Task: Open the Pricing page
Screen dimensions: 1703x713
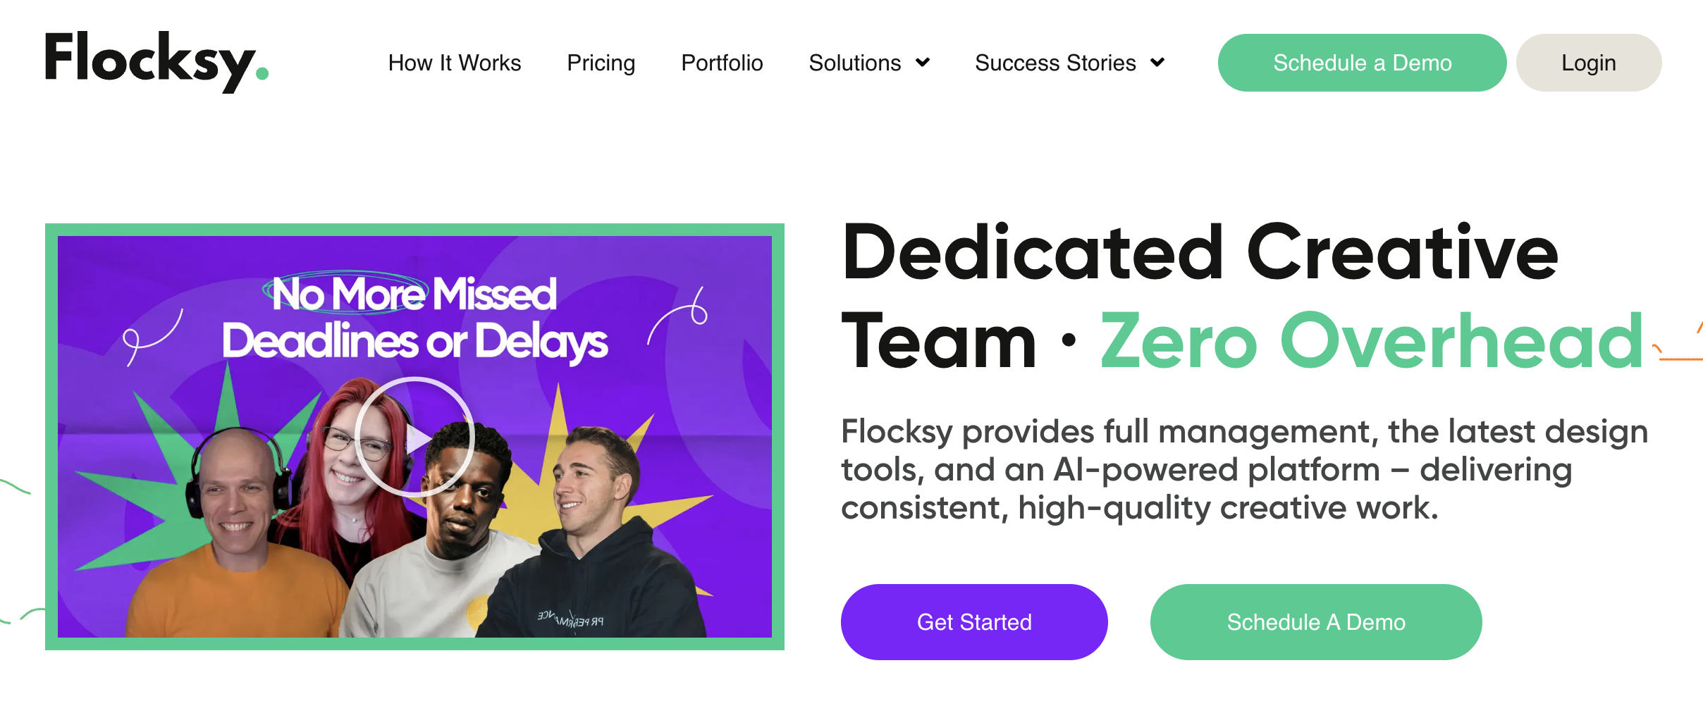Action: (600, 63)
